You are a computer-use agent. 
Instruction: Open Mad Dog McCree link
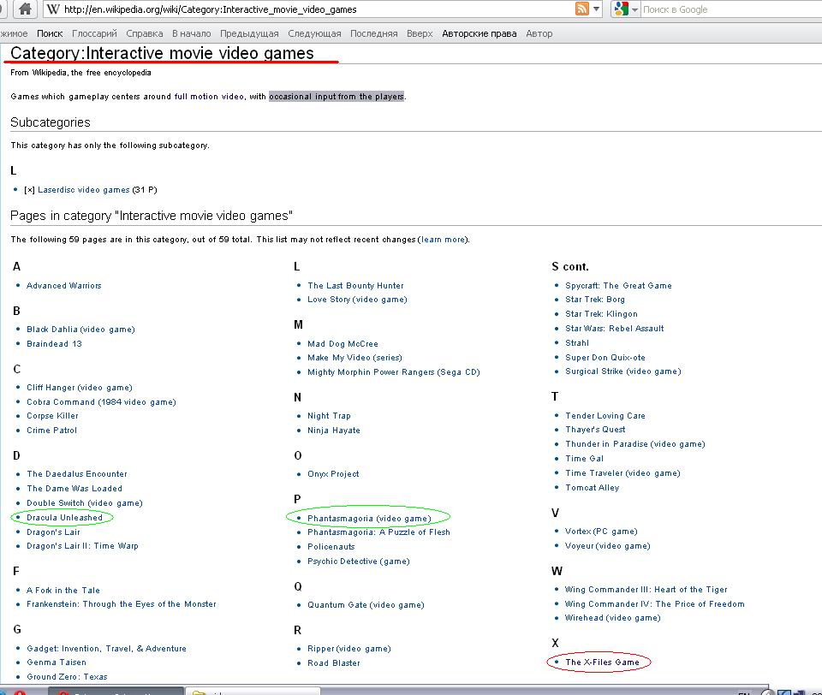pos(342,344)
